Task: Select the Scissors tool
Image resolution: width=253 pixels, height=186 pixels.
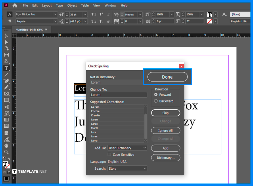Action: 6,106
